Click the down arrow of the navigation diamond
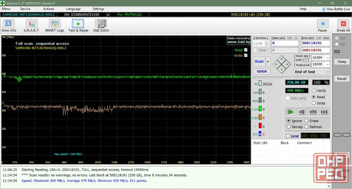352x189 pixels. [x=282, y=70]
